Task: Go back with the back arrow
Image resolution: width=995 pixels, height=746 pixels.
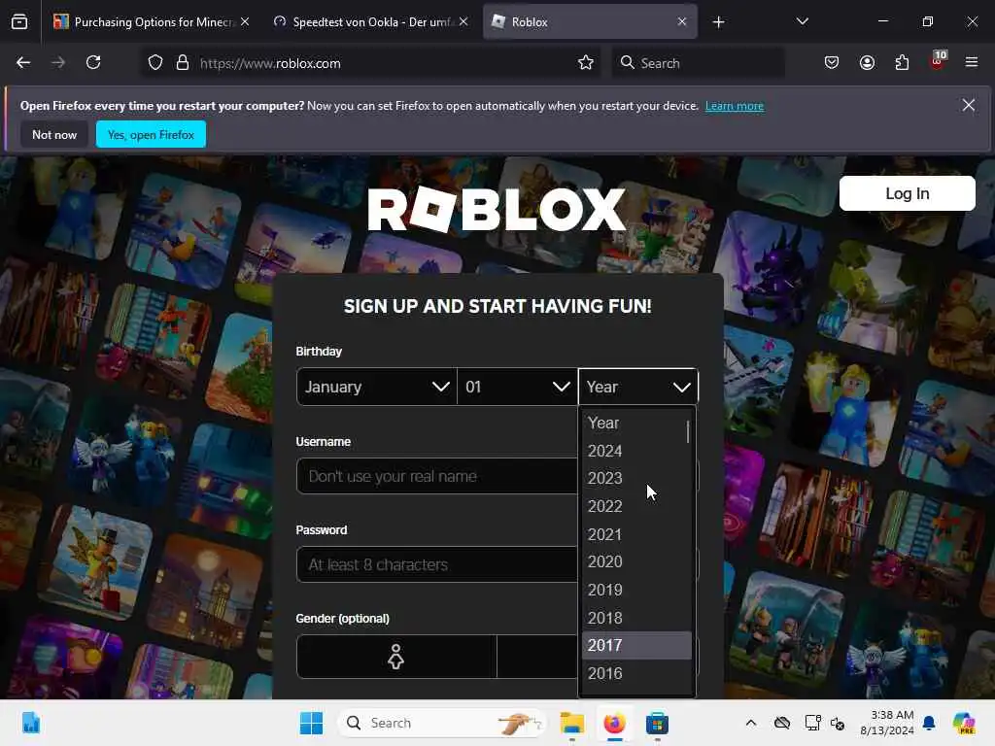Action: pyautogui.click(x=23, y=62)
